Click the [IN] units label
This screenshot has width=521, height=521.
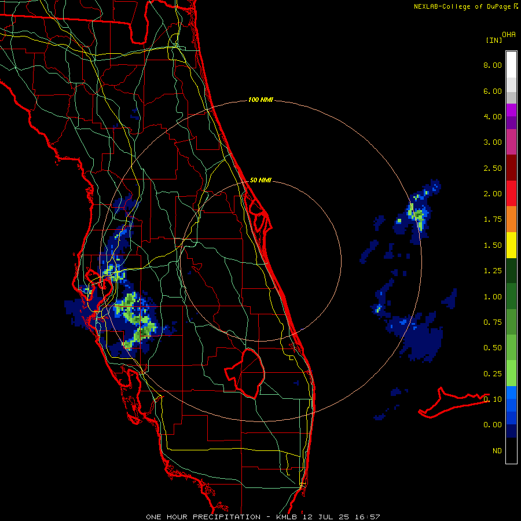coord(494,40)
